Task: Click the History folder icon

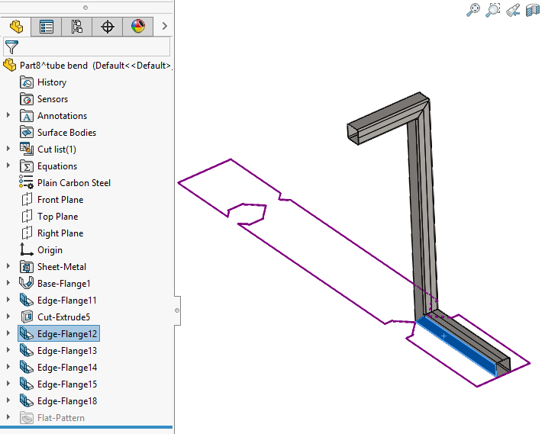Action: [27, 82]
